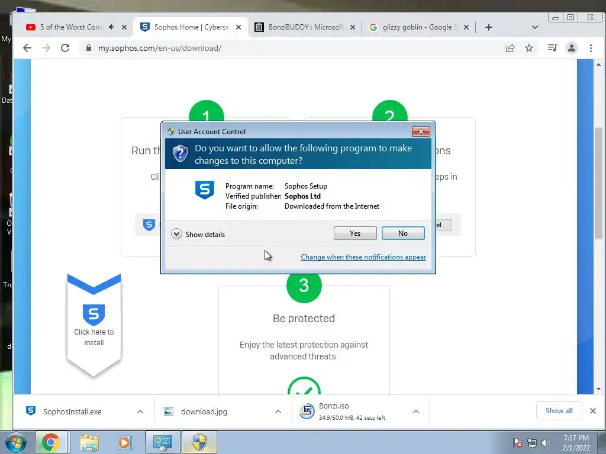The width and height of the screenshot is (606, 454).
Task: Open the tab search dropdown arrow
Action: (535, 27)
